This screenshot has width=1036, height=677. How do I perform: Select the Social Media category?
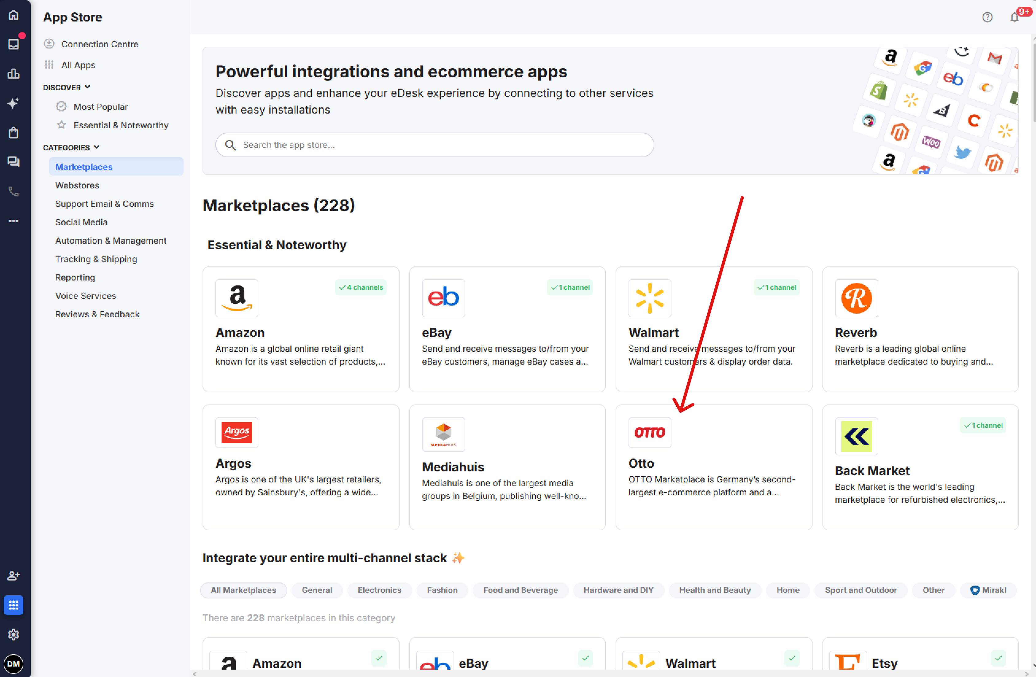(x=81, y=222)
